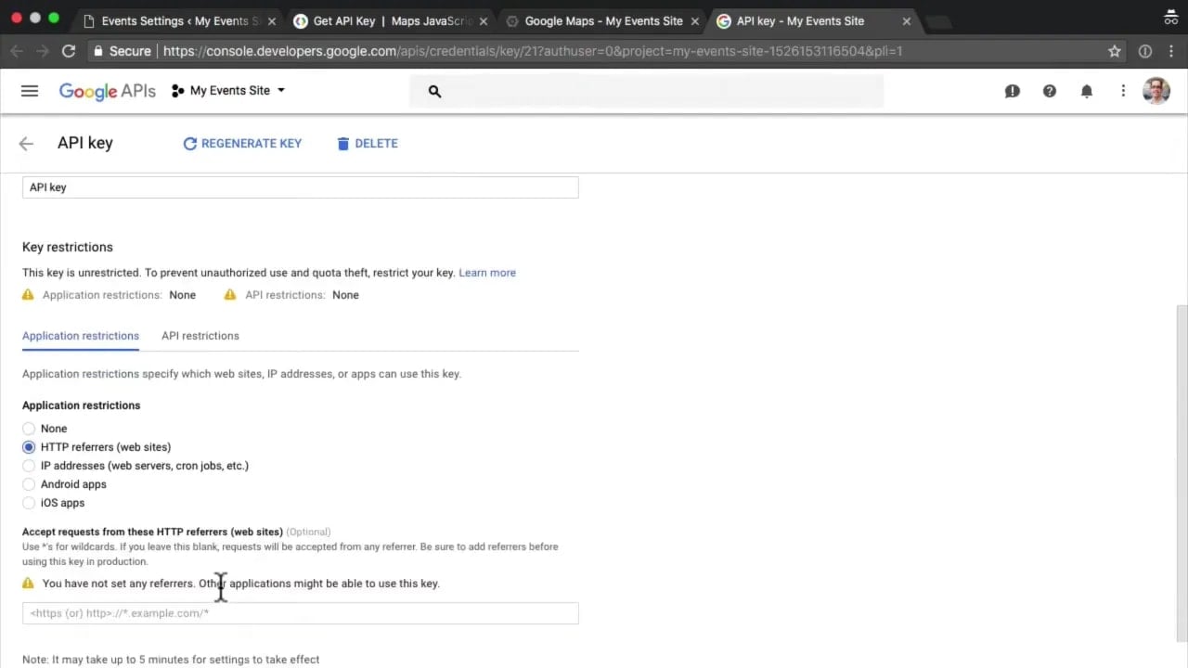The image size is (1188, 668).
Task: Click the browser forward arrow
Action: click(42, 51)
